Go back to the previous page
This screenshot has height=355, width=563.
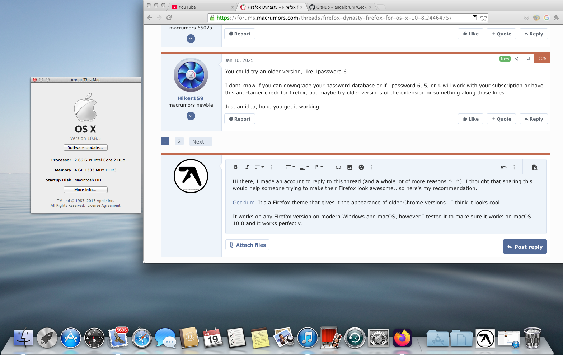(150, 18)
